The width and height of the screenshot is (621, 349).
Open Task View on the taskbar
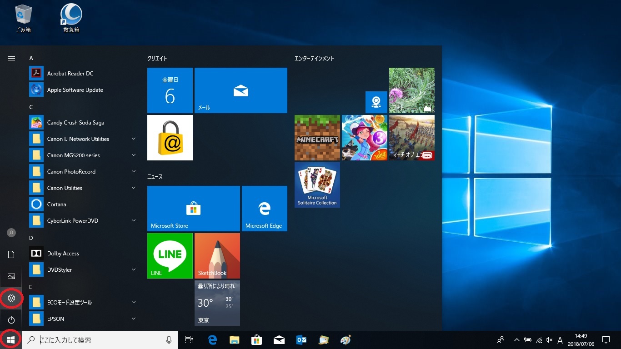click(189, 340)
